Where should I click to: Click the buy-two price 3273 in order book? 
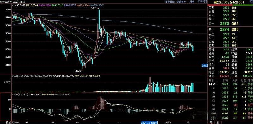(x=226, y=34)
